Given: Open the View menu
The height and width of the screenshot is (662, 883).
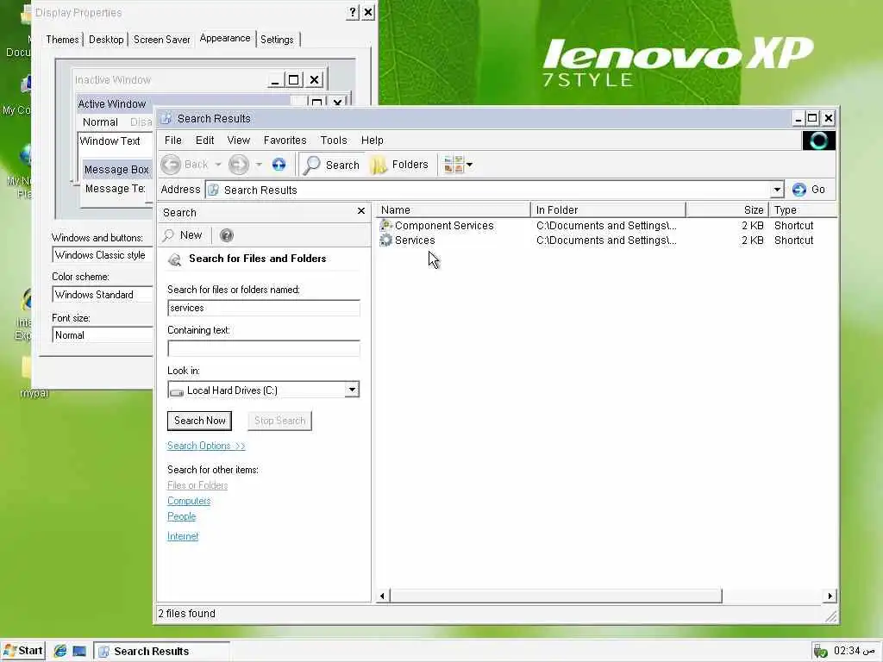Looking at the screenshot, I should coord(238,141).
